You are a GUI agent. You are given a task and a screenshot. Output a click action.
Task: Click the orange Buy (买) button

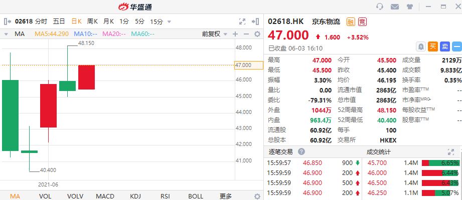(432, 46)
